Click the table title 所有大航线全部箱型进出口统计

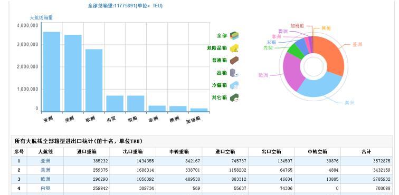point(78,141)
